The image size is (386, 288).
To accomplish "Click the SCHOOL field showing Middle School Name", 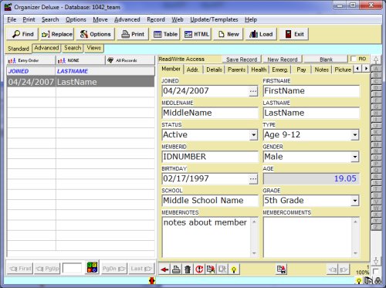I will coord(210,201).
